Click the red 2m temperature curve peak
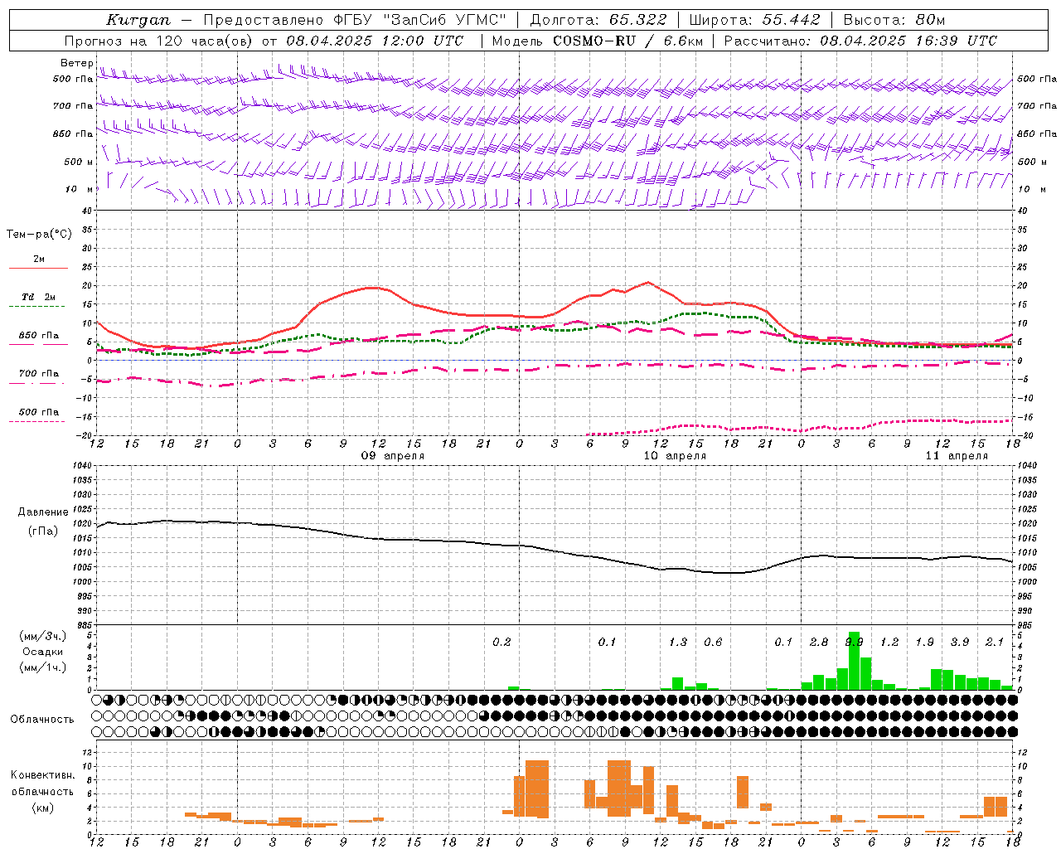The image size is (1061, 849). coord(648,283)
